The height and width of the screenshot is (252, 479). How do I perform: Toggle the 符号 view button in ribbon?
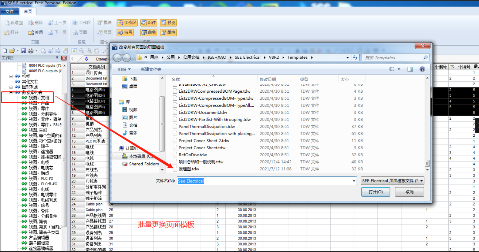tap(125, 32)
